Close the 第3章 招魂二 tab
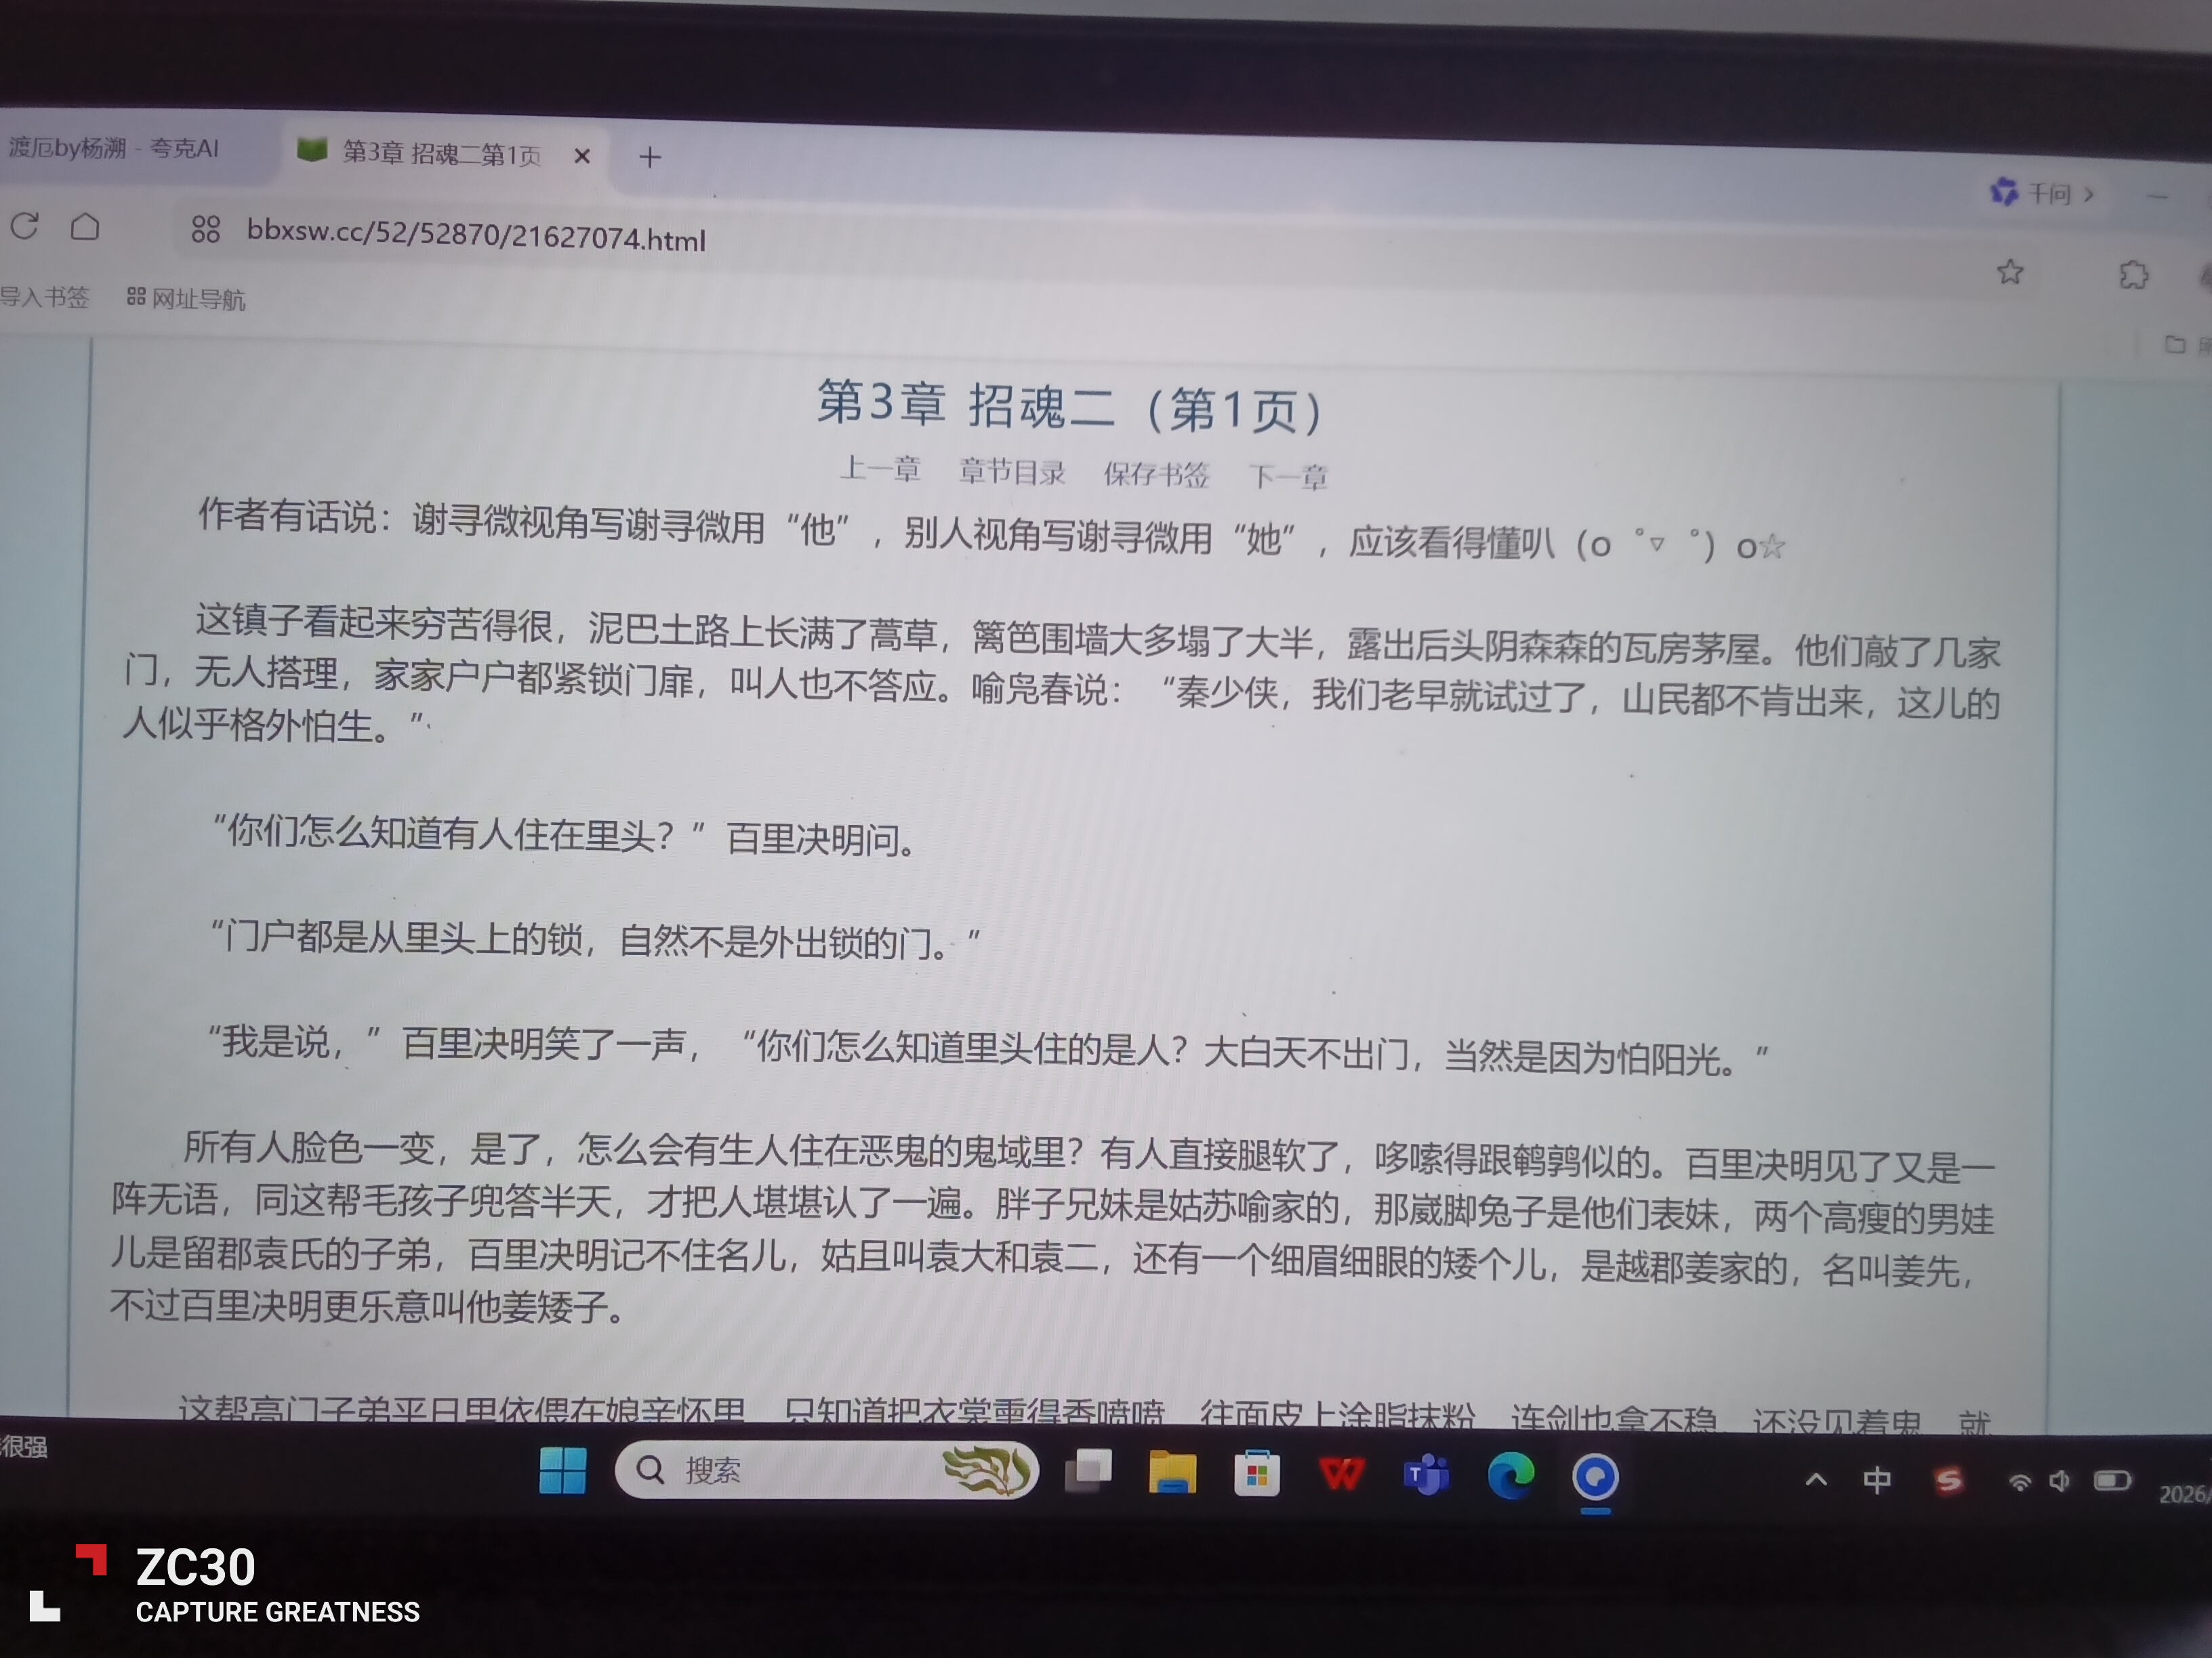 pyautogui.click(x=582, y=156)
